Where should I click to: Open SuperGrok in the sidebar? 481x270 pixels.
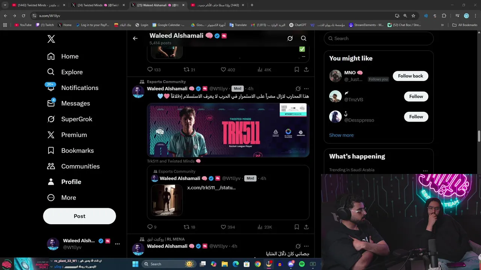pos(70,119)
